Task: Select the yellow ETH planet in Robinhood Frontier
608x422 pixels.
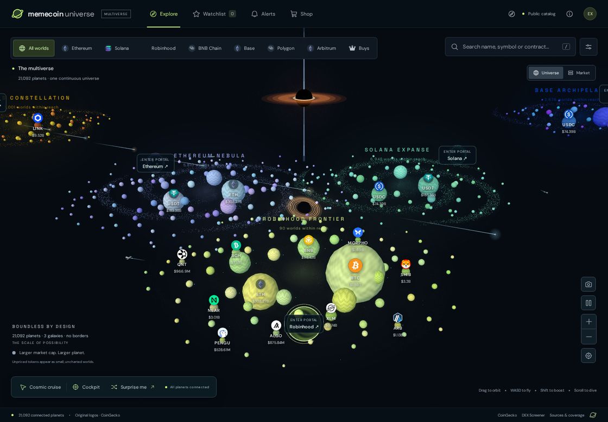Action: click(260, 291)
